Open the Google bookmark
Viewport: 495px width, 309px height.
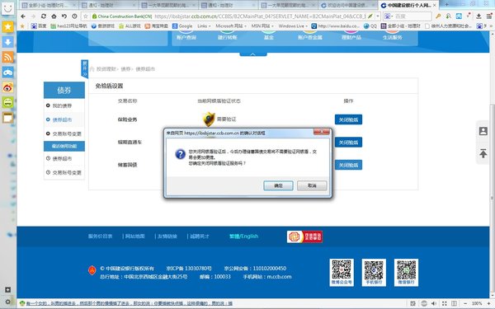coord(182,26)
